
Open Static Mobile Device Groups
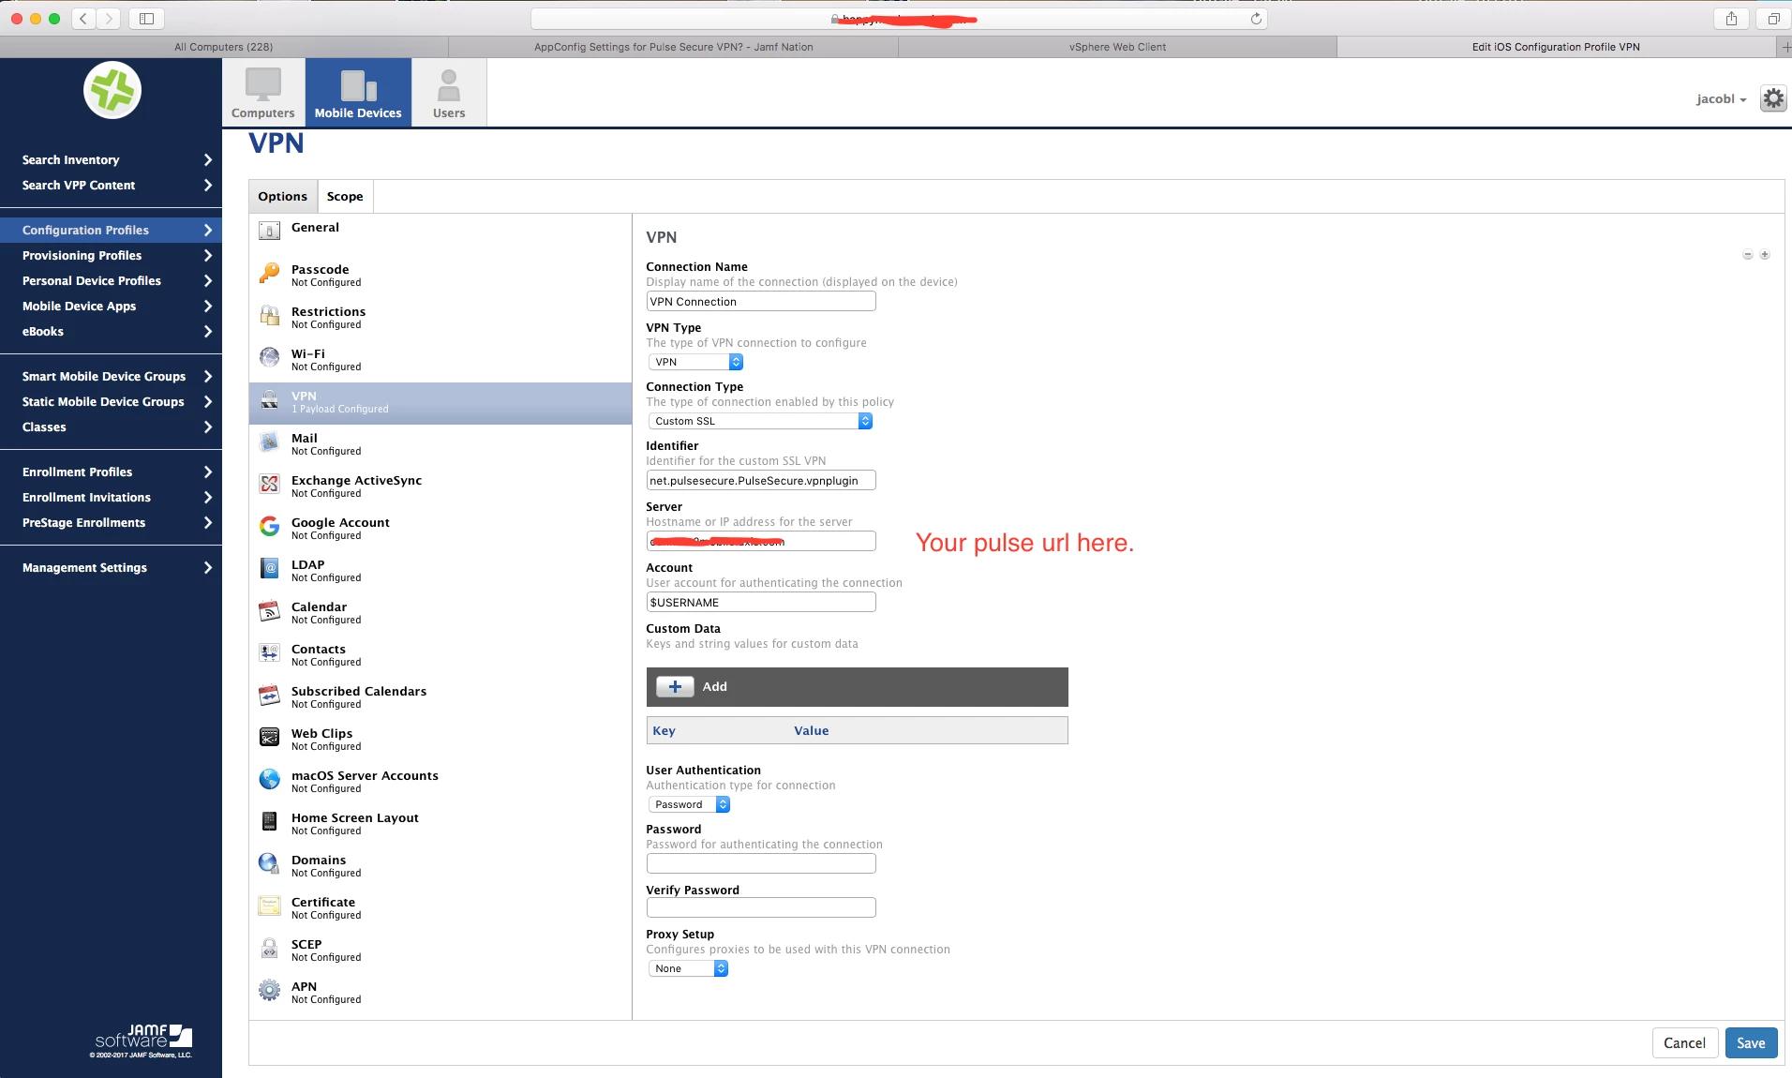pos(111,401)
